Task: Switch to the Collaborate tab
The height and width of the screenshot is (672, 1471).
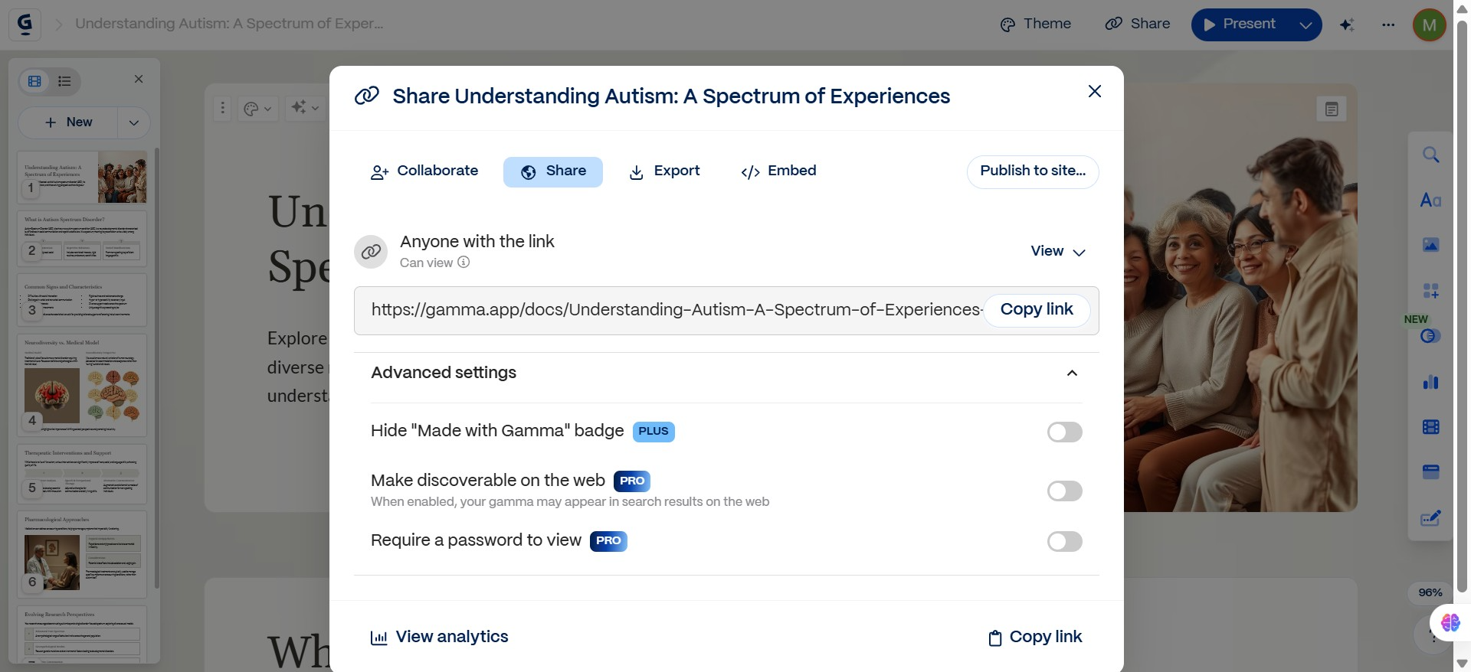Action: pos(424,171)
